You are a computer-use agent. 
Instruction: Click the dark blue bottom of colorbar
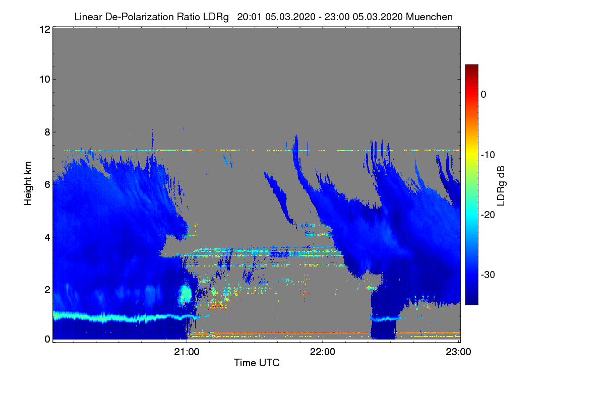(471, 300)
